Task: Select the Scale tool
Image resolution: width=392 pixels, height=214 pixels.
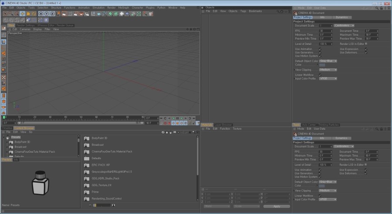Action: pos(28,14)
